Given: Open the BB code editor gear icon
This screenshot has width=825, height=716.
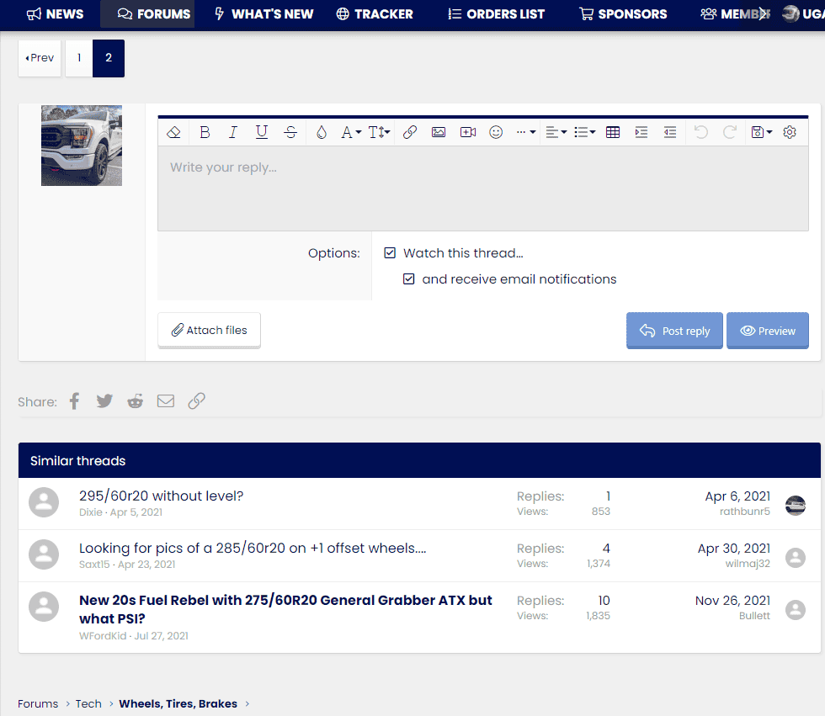Looking at the screenshot, I should pos(789,132).
